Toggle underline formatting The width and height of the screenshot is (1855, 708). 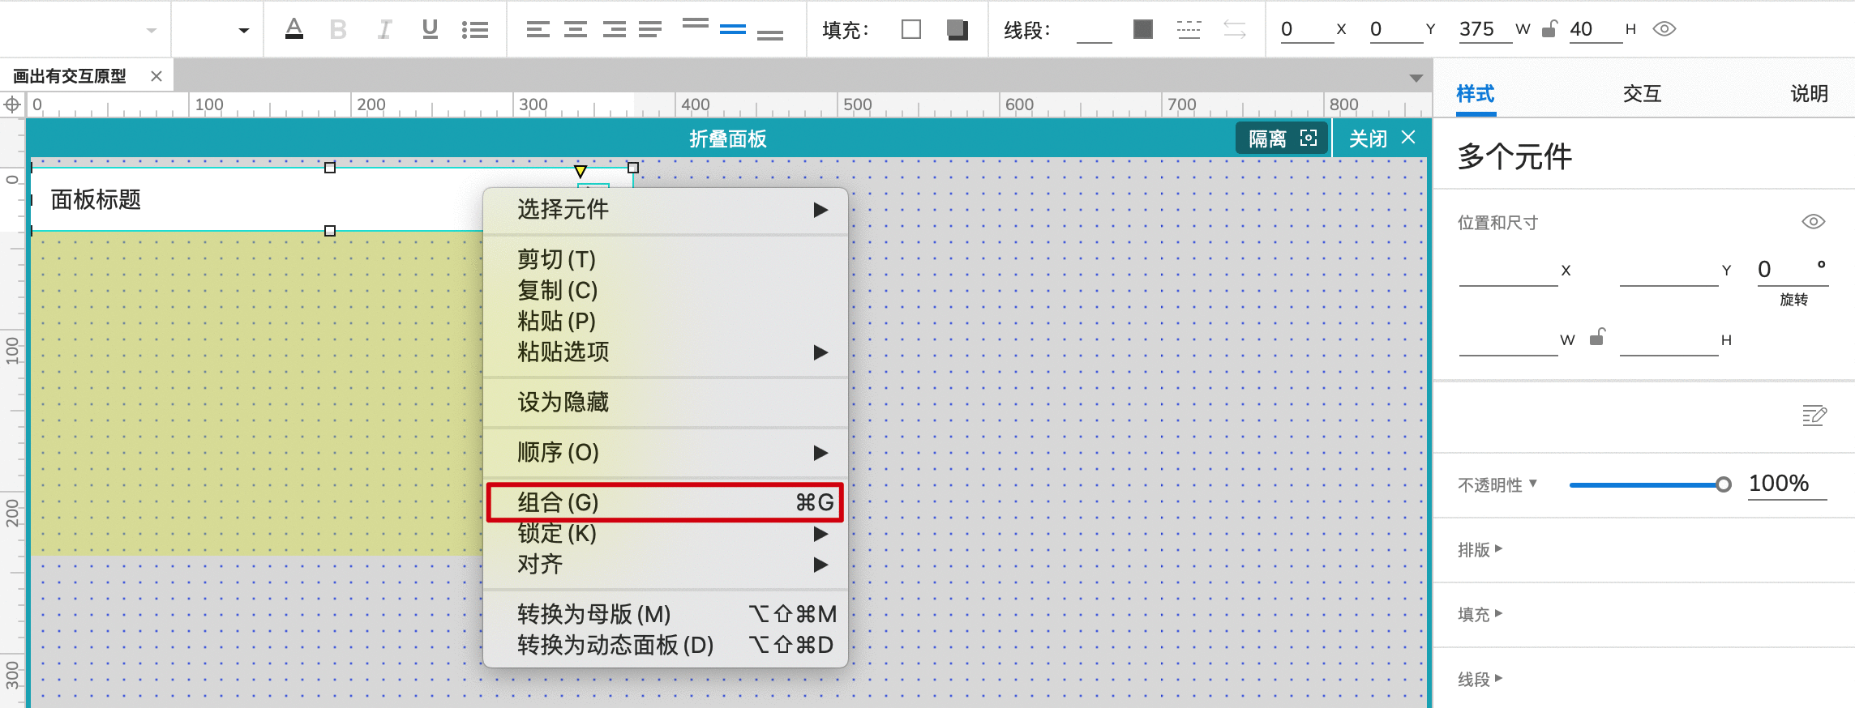pos(430,30)
